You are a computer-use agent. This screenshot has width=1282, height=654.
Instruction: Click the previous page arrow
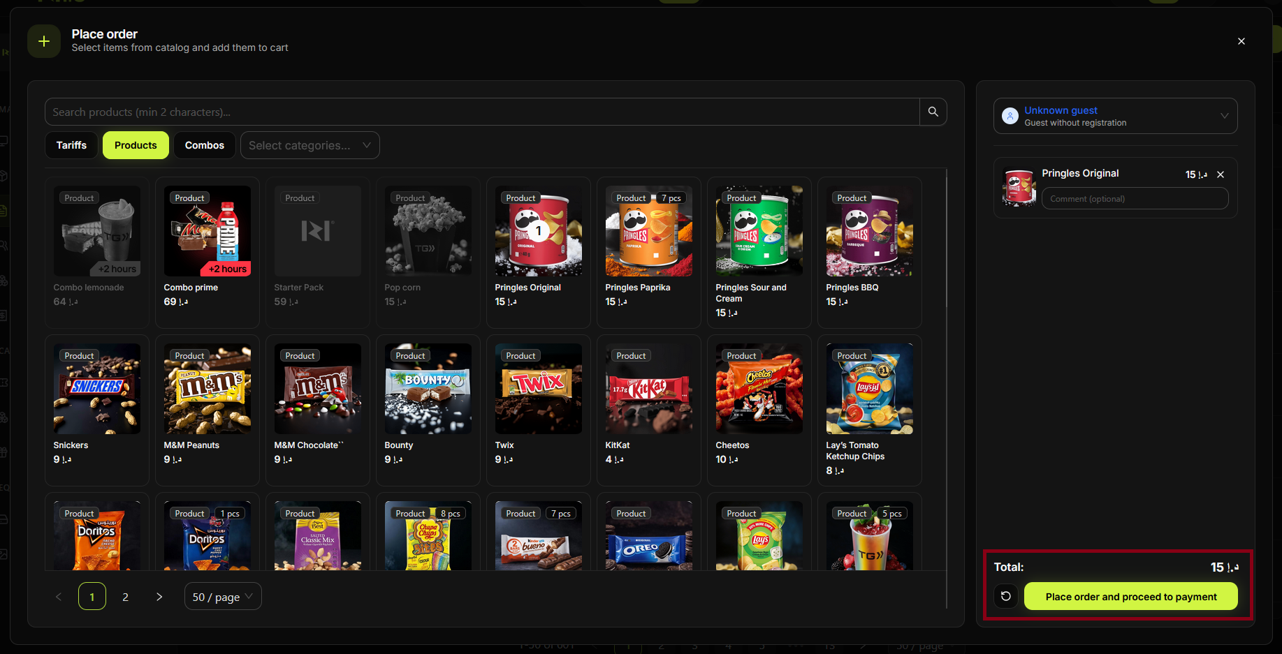point(59,597)
